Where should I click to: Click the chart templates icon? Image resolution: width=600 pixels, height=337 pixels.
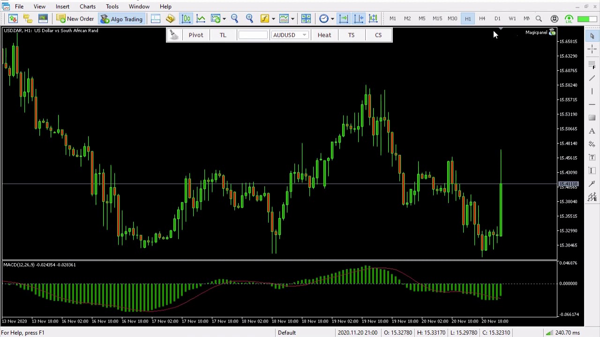216,19
